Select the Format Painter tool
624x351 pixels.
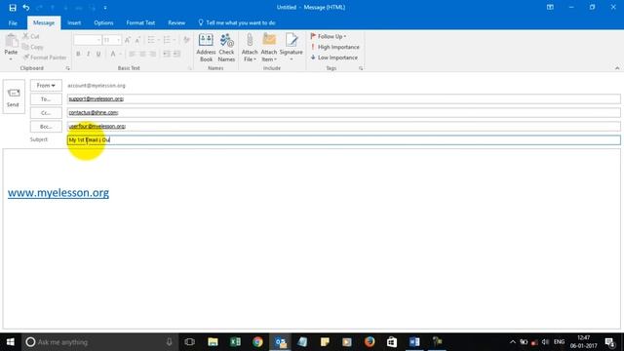click(x=45, y=58)
